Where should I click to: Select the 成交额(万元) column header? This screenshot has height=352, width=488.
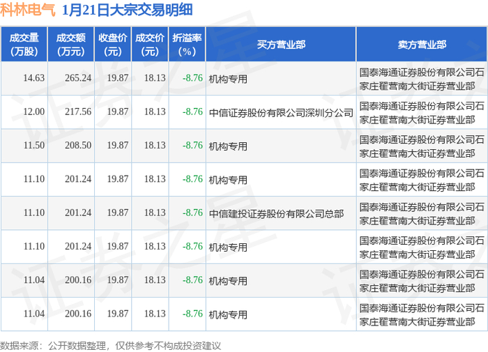[71, 44]
